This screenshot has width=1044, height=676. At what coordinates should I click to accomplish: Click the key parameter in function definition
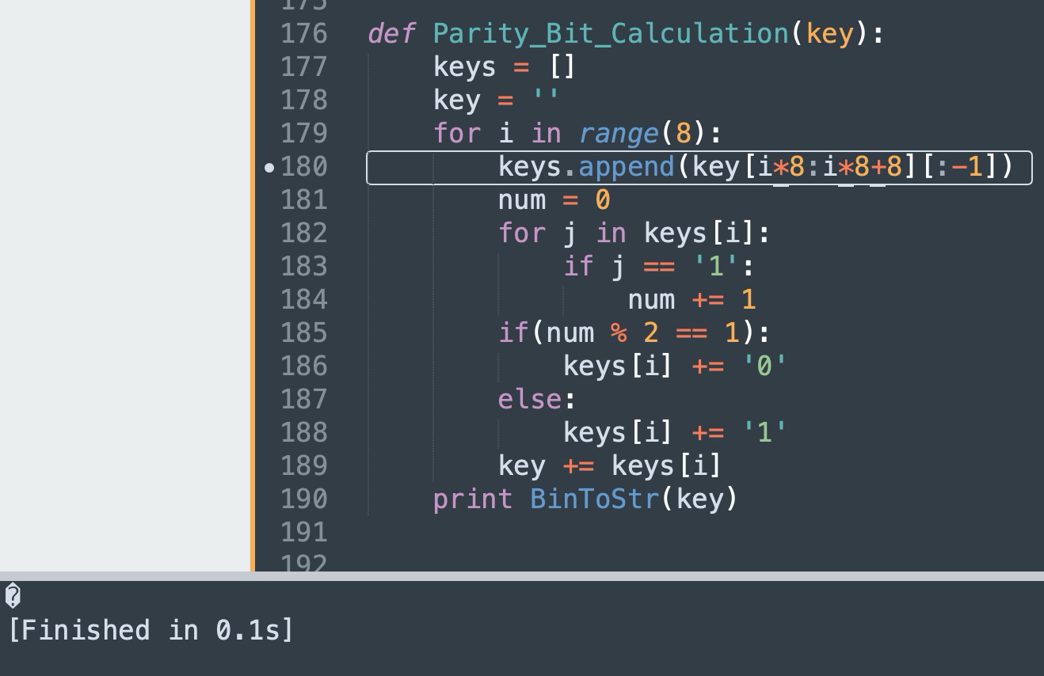point(830,35)
